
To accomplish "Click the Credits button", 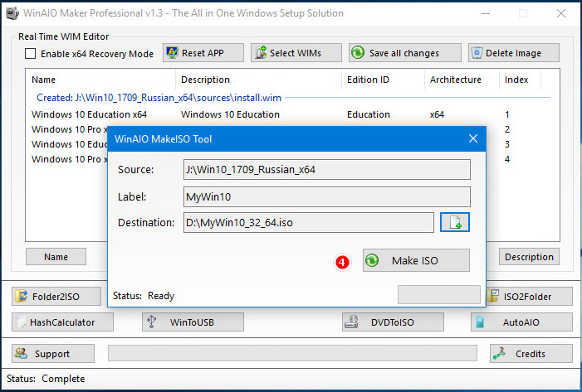I will tap(531, 354).
